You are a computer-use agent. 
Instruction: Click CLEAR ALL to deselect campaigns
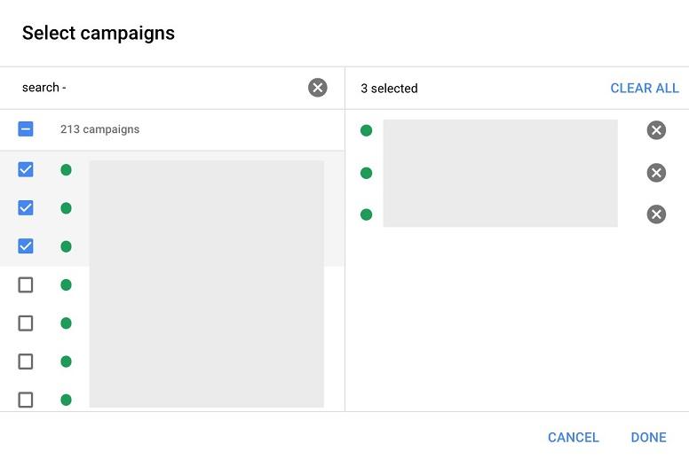point(645,88)
